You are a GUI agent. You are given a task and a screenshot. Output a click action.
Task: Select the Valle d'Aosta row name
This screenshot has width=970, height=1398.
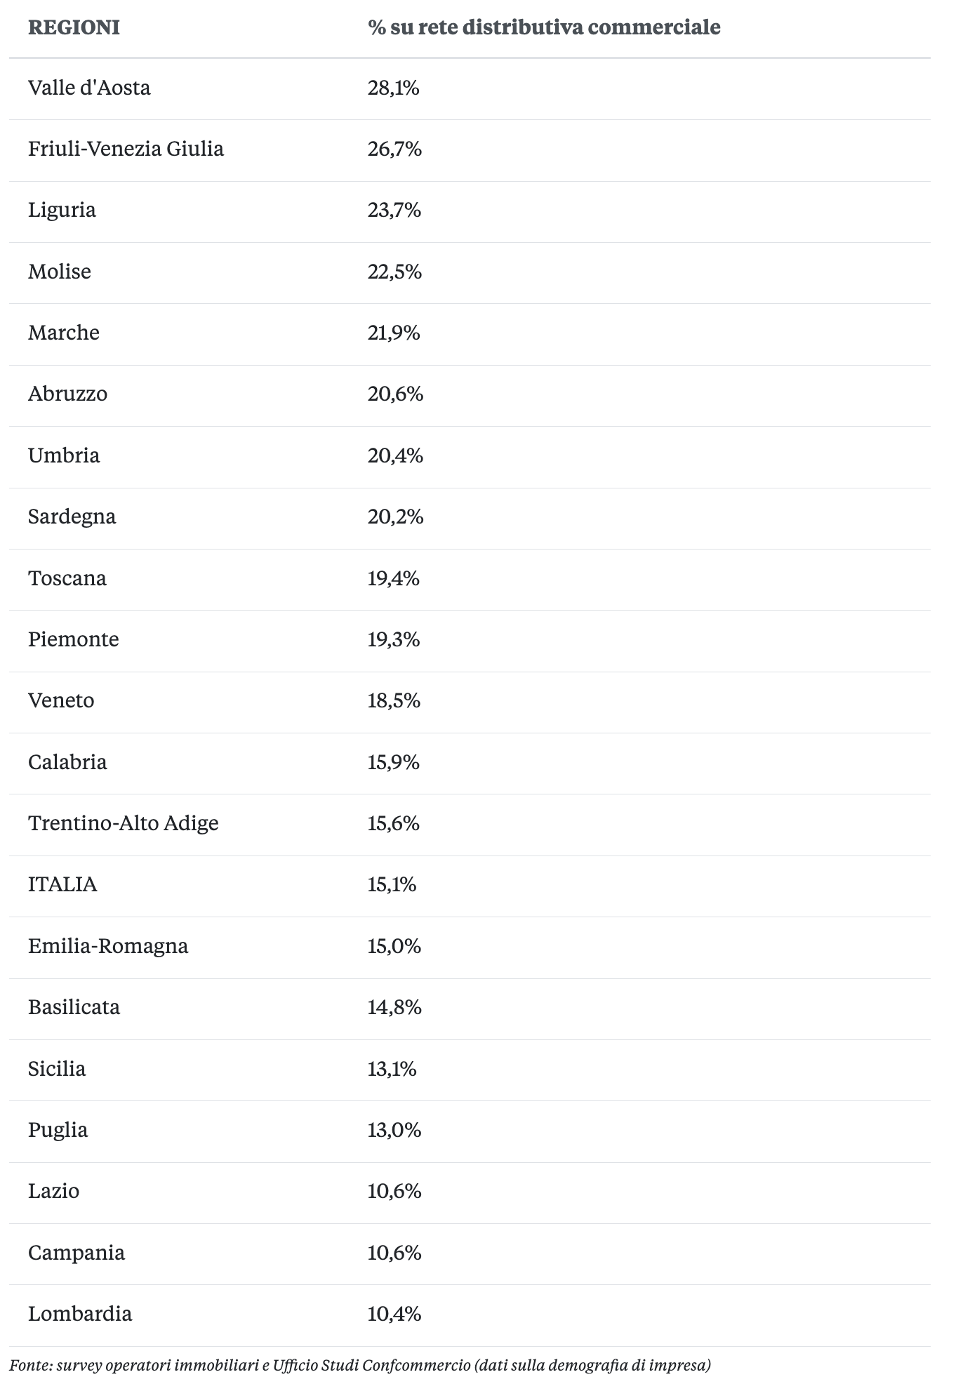coord(89,88)
